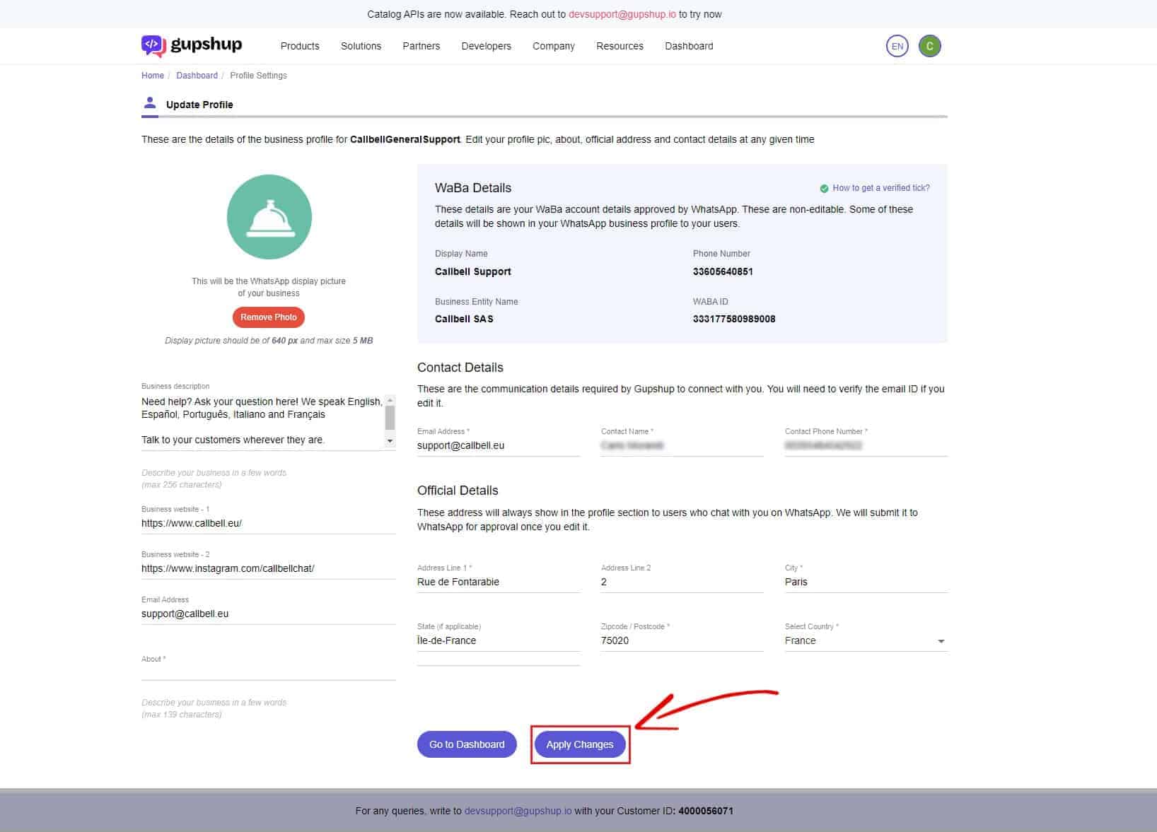Click the About input field
The image size is (1157, 832).
point(268,672)
